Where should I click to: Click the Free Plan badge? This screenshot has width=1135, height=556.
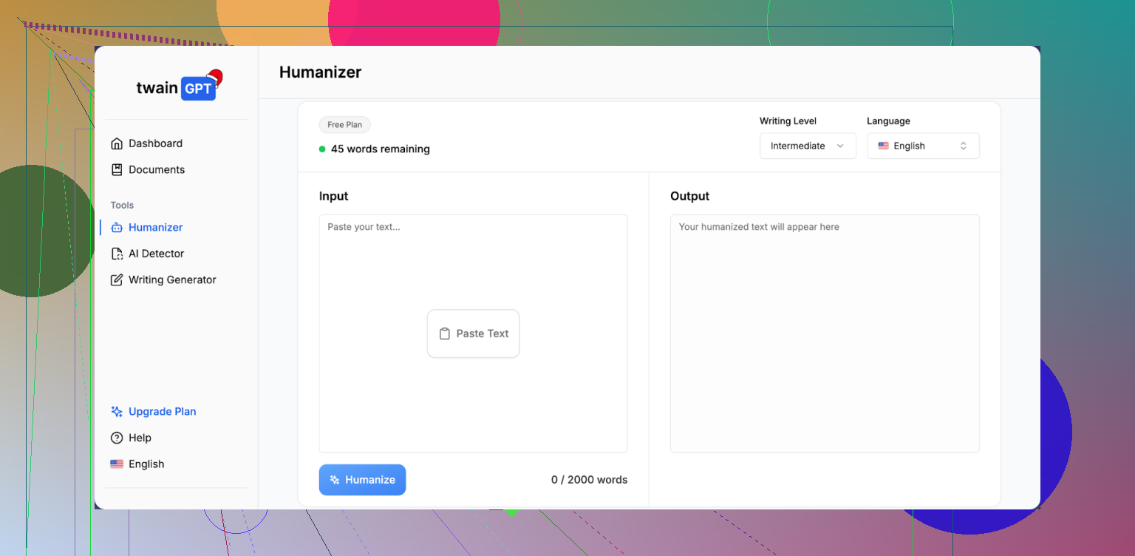344,125
